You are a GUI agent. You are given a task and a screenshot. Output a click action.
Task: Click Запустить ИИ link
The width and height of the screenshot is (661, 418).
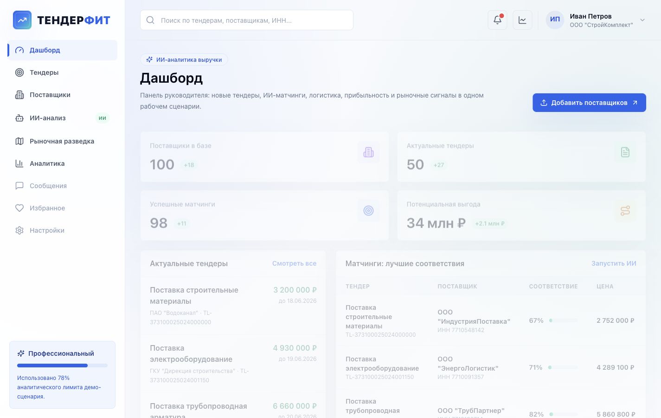[x=614, y=263]
